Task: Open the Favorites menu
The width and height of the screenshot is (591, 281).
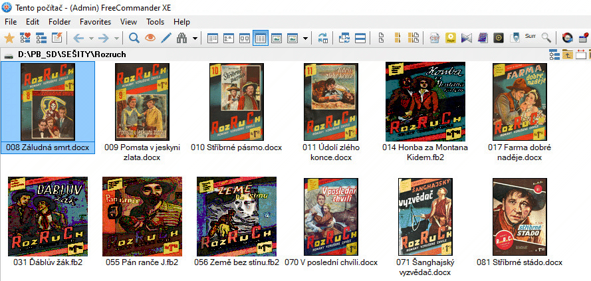Action: click(95, 22)
